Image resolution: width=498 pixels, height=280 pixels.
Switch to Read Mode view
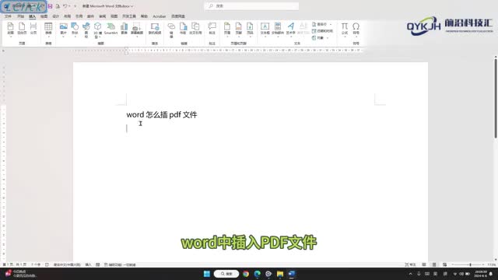(424, 264)
